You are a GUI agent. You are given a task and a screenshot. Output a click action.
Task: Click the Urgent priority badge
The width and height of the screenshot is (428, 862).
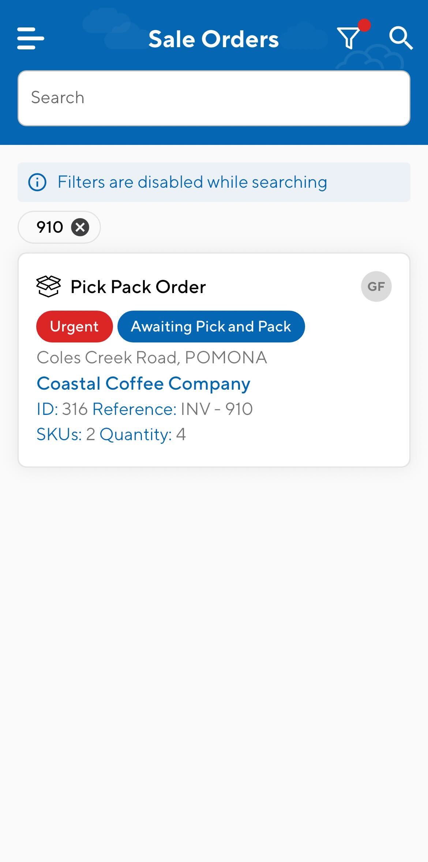click(x=74, y=326)
